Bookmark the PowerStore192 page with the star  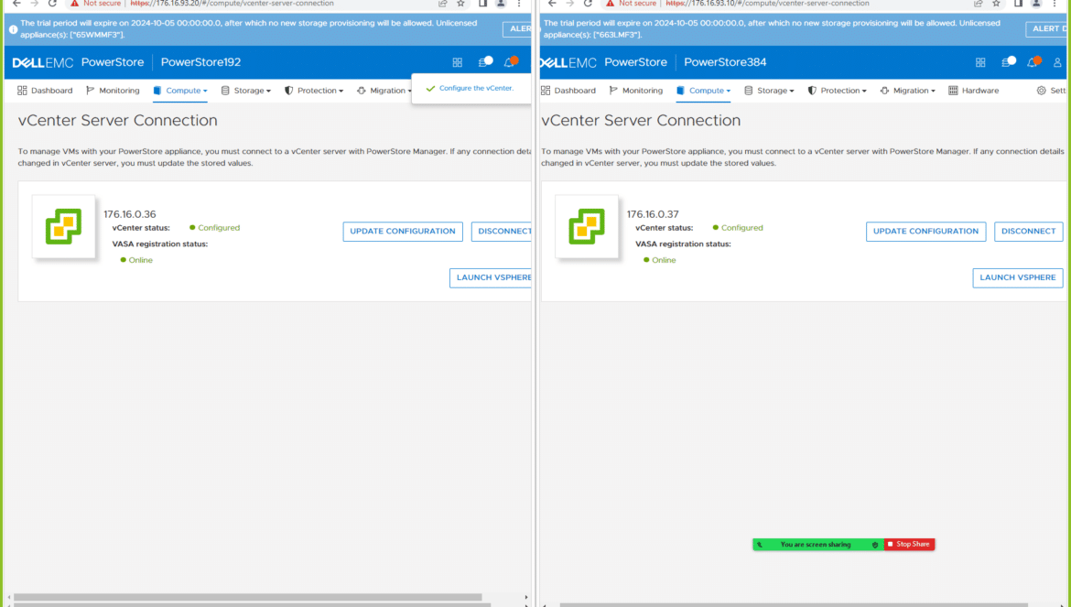461,4
